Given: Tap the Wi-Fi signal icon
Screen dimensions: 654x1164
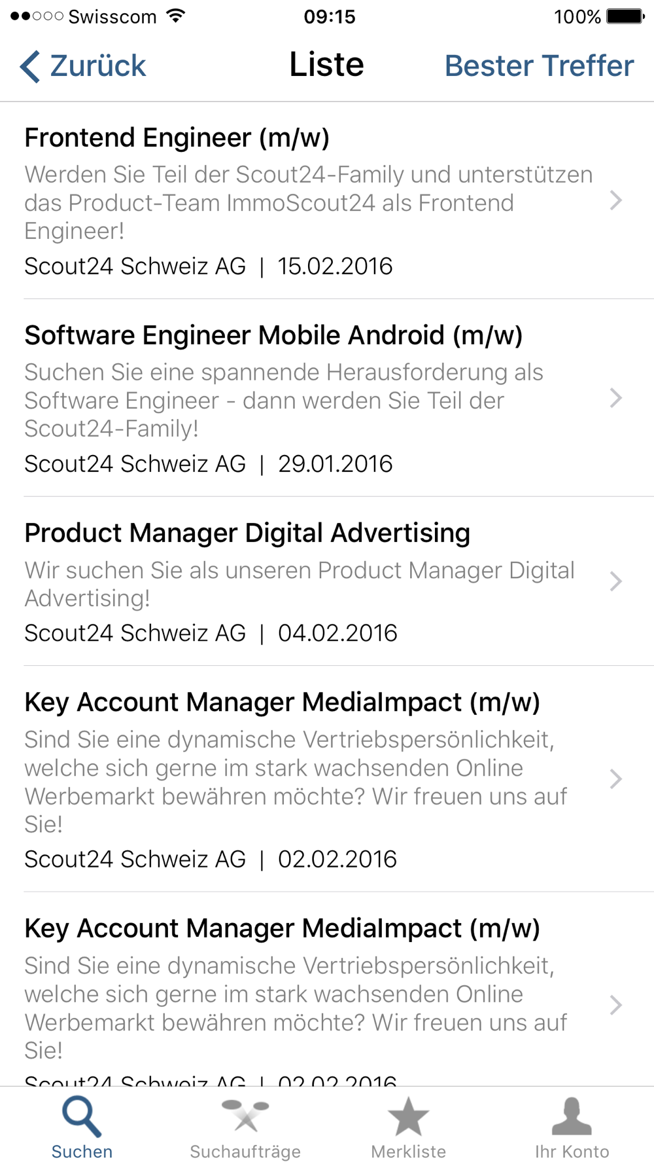Looking at the screenshot, I should coord(175,16).
